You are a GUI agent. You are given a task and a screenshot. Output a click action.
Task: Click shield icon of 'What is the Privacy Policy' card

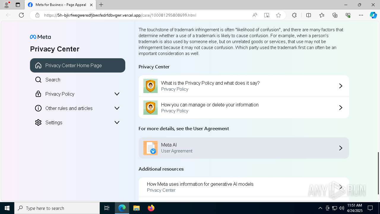point(151,86)
